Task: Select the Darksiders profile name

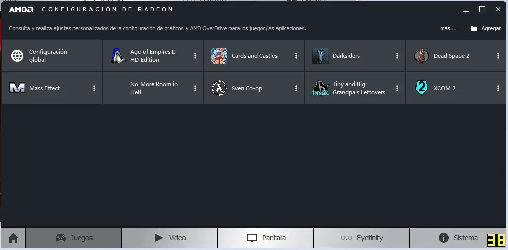Action: coord(346,56)
